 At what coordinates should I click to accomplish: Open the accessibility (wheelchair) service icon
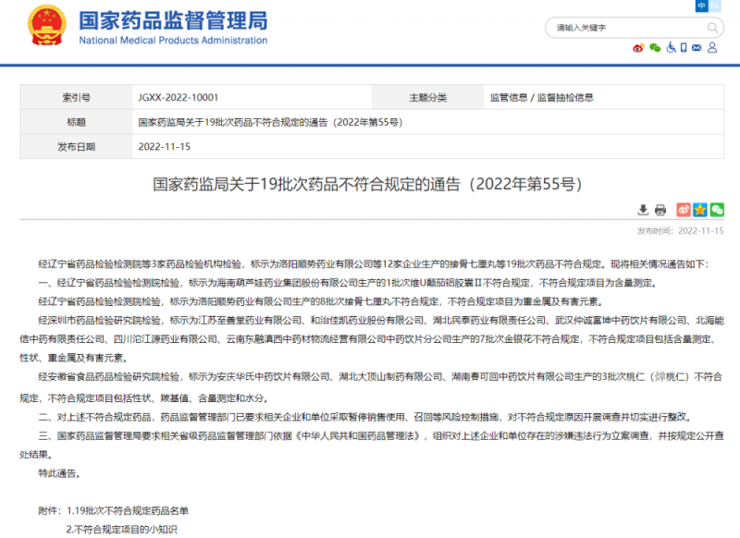(x=672, y=47)
